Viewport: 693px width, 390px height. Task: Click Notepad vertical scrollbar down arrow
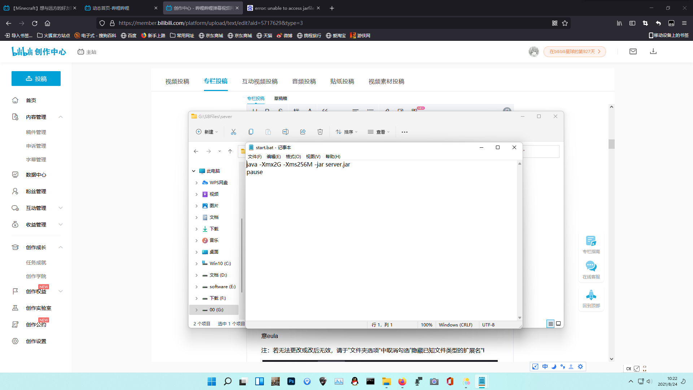click(x=520, y=318)
